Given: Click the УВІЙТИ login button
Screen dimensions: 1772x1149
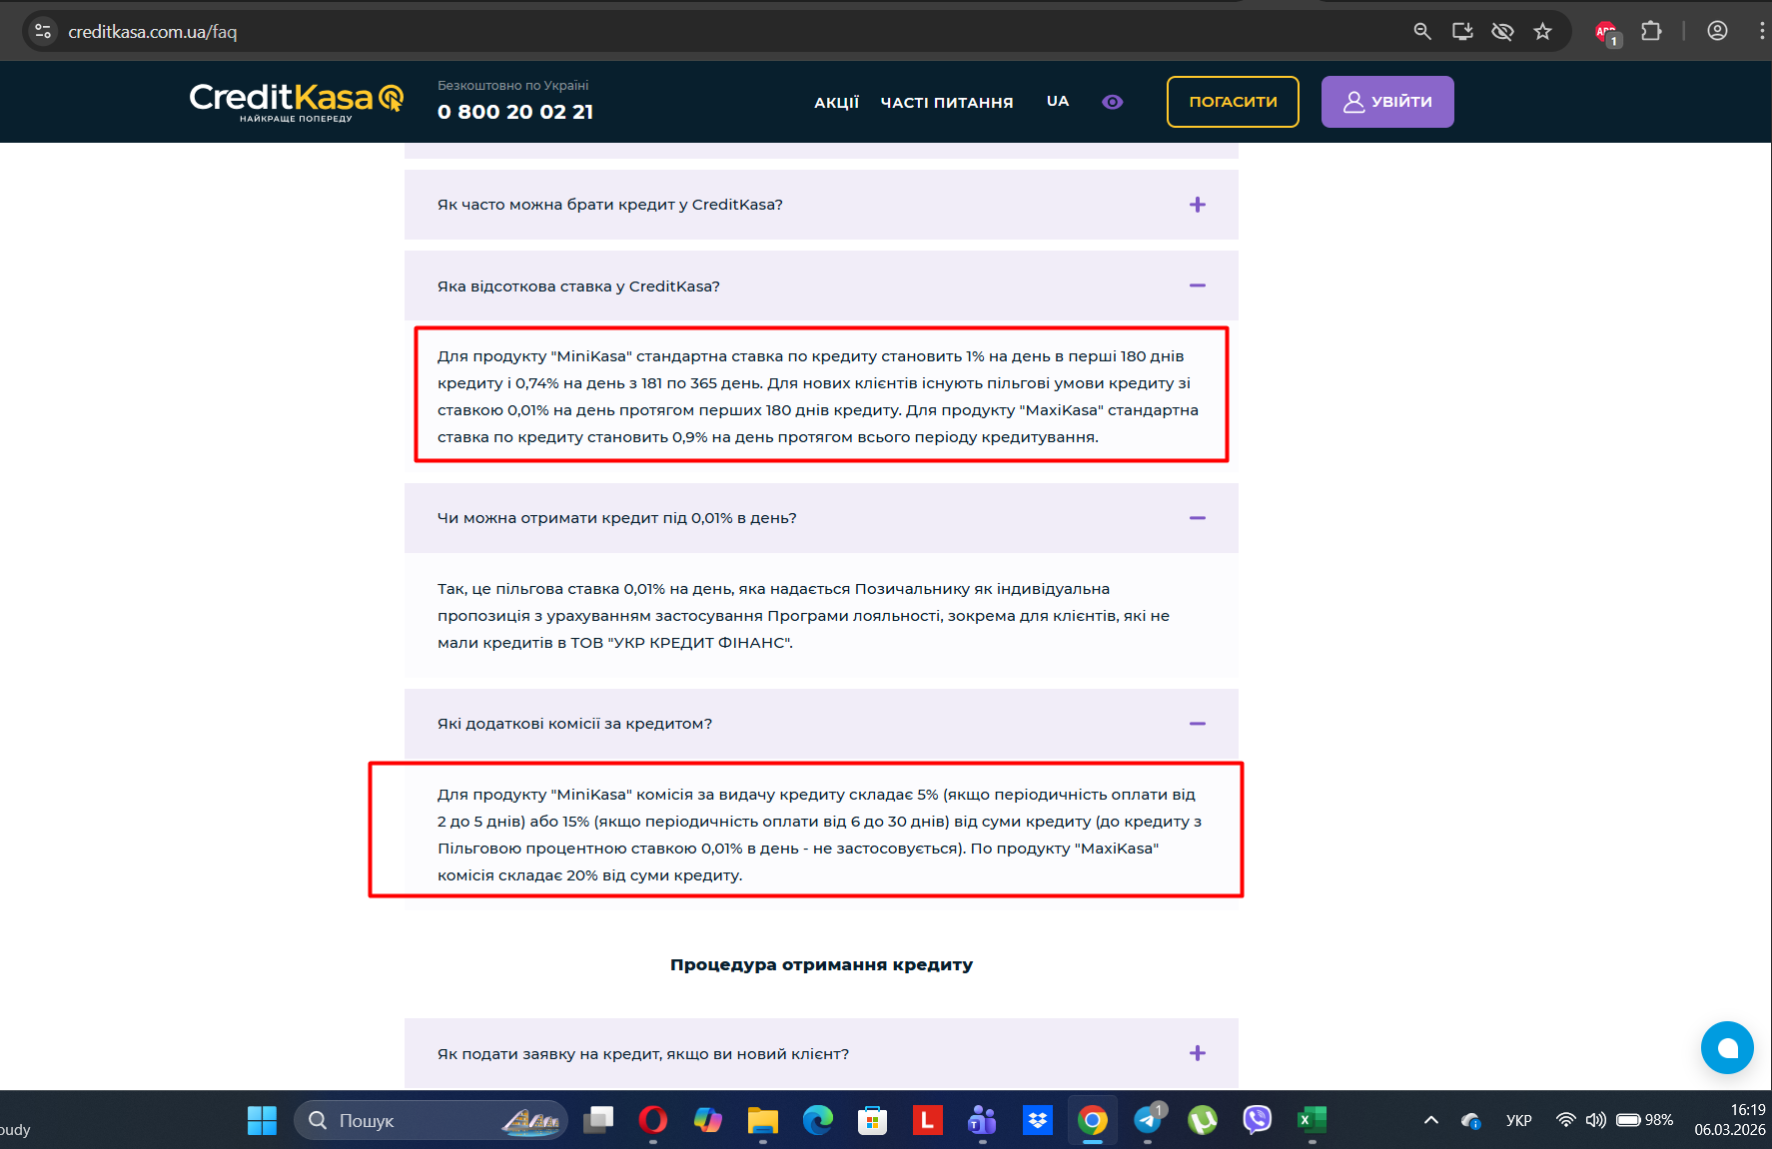Looking at the screenshot, I should (1387, 102).
